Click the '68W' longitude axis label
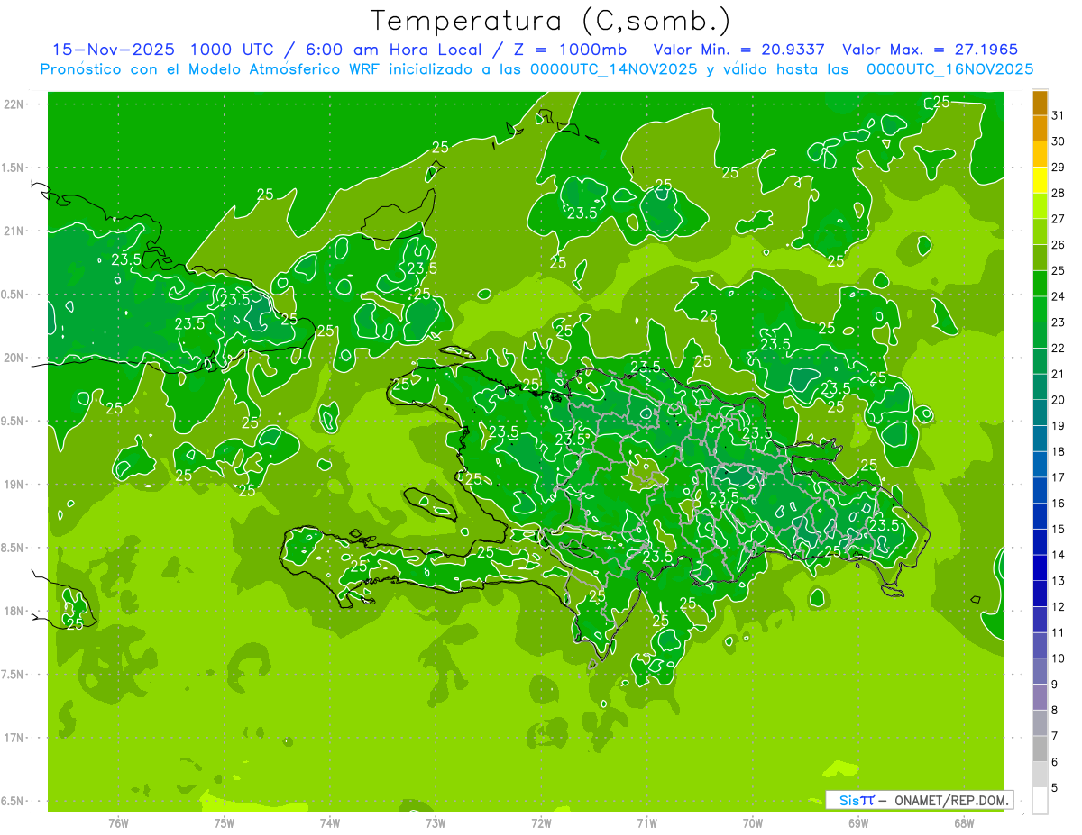 click(x=964, y=822)
